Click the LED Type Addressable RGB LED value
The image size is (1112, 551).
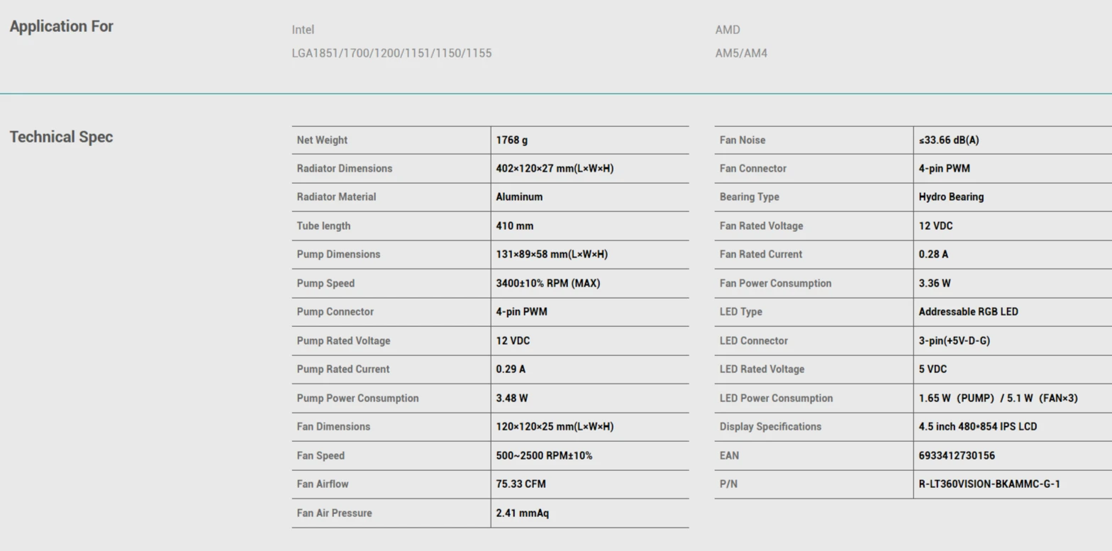tap(968, 312)
